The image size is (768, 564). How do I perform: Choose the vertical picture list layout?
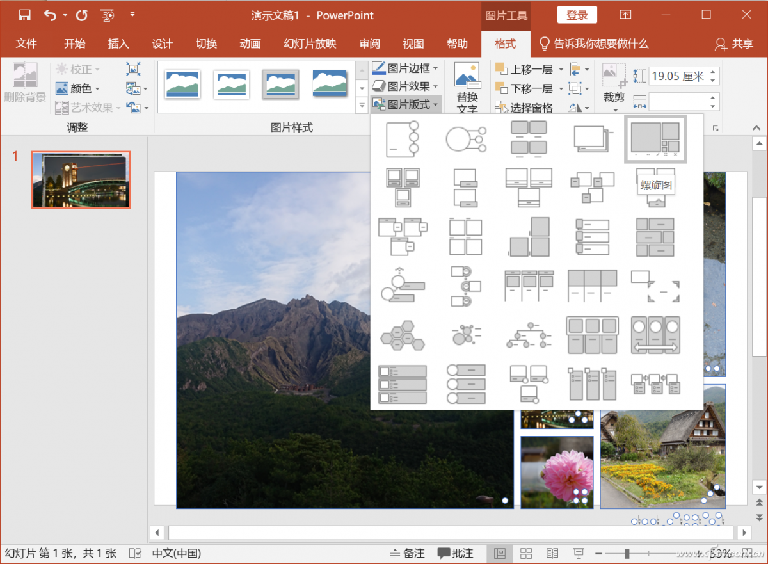point(403,384)
